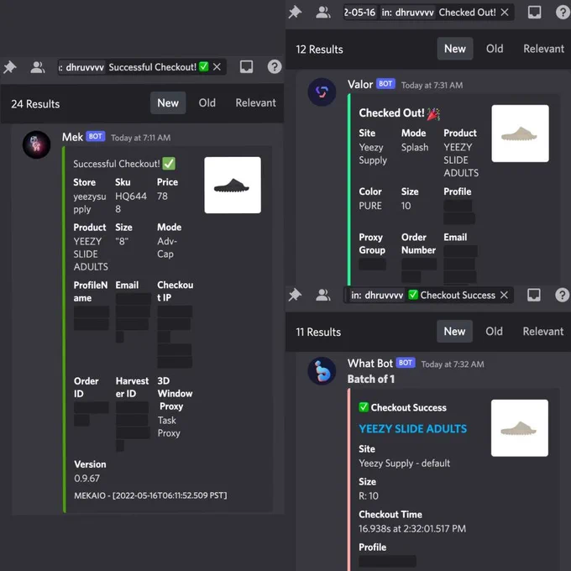The width and height of the screenshot is (571, 571).
Task: Open inbox icon beside 'Successful Checkout!' search
Action: coord(247,67)
